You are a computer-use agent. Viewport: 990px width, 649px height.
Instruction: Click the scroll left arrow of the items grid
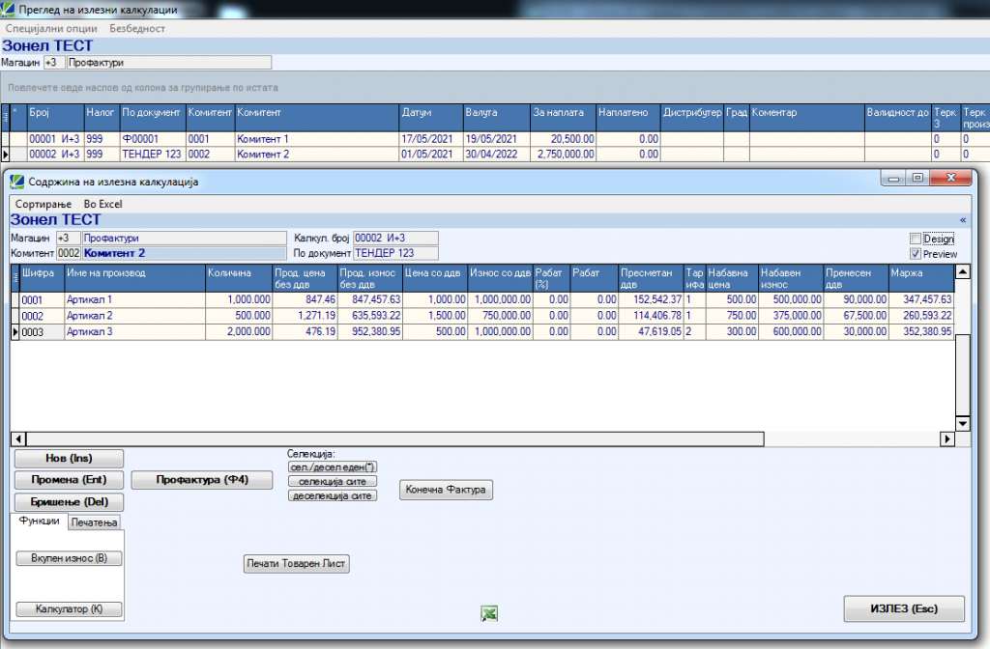(18, 439)
